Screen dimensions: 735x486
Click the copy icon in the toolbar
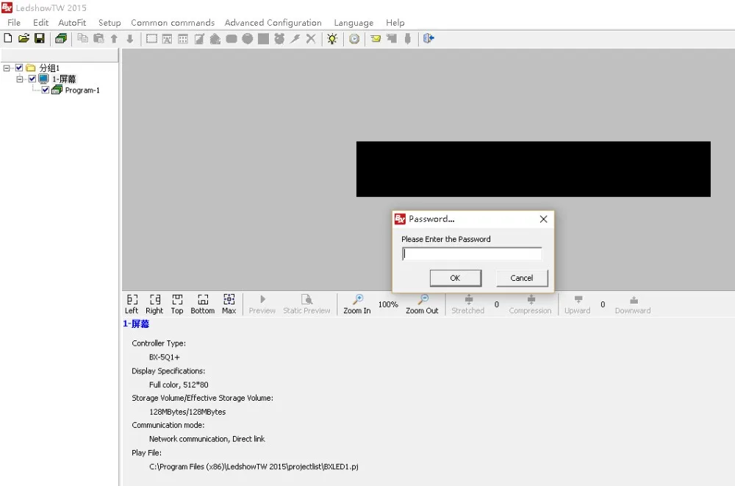82,38
